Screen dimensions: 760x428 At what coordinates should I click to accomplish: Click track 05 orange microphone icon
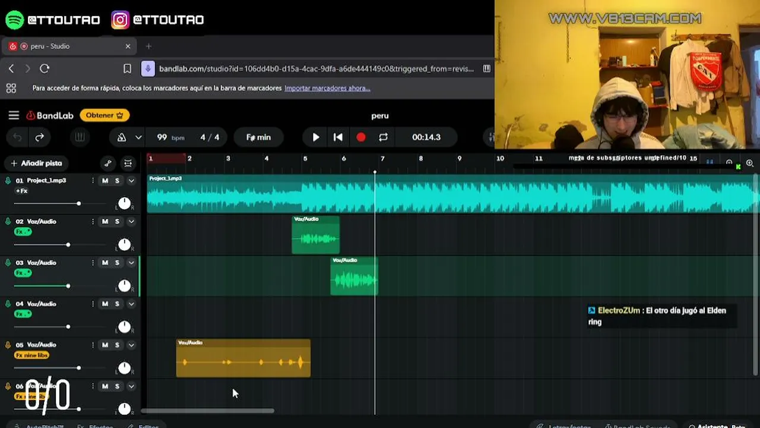pos(8,345)
